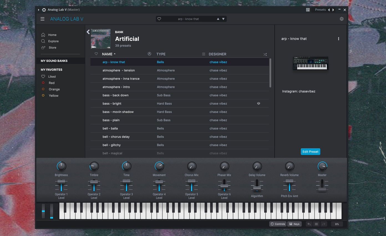
Task: Open the hamburger main menu
Action: click(42, 19)
